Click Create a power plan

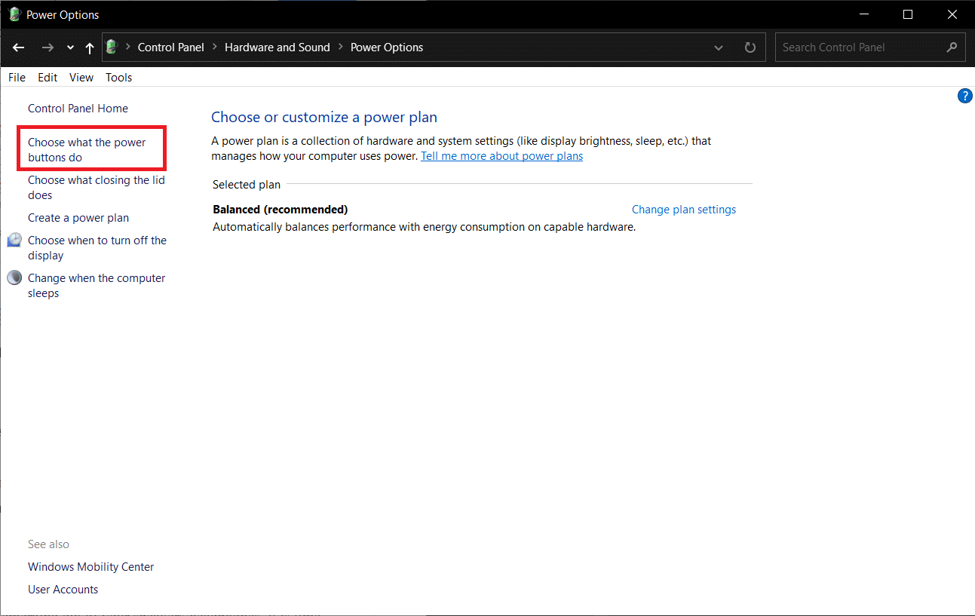click(78, 218)
